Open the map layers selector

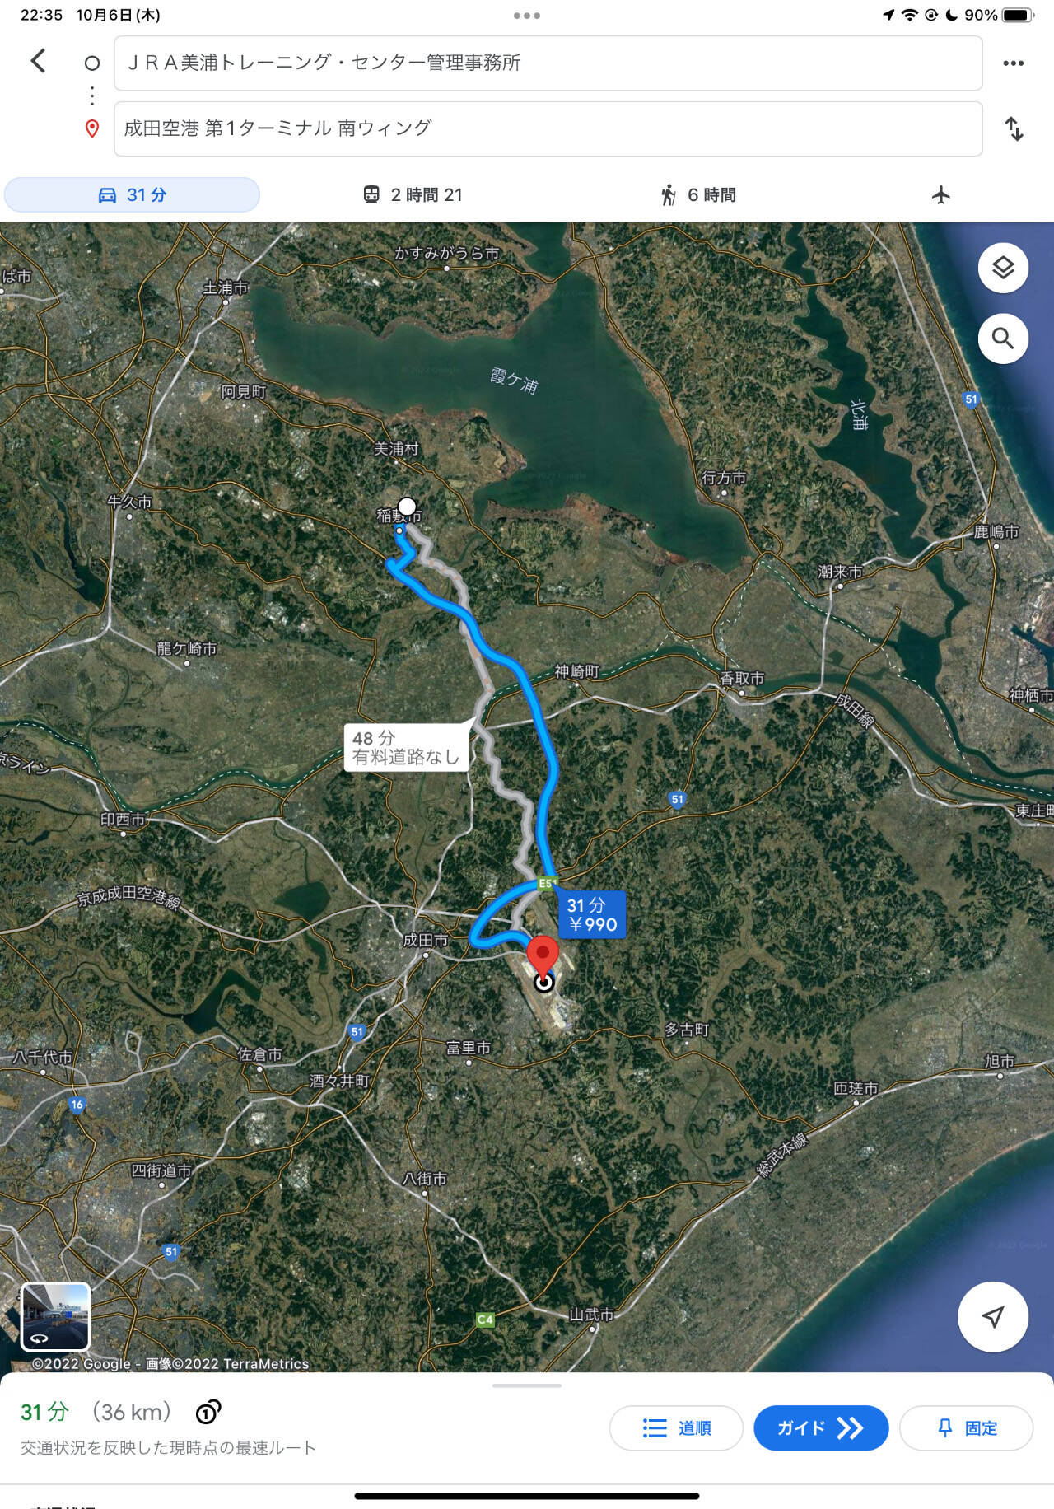tap(1003, 268)
